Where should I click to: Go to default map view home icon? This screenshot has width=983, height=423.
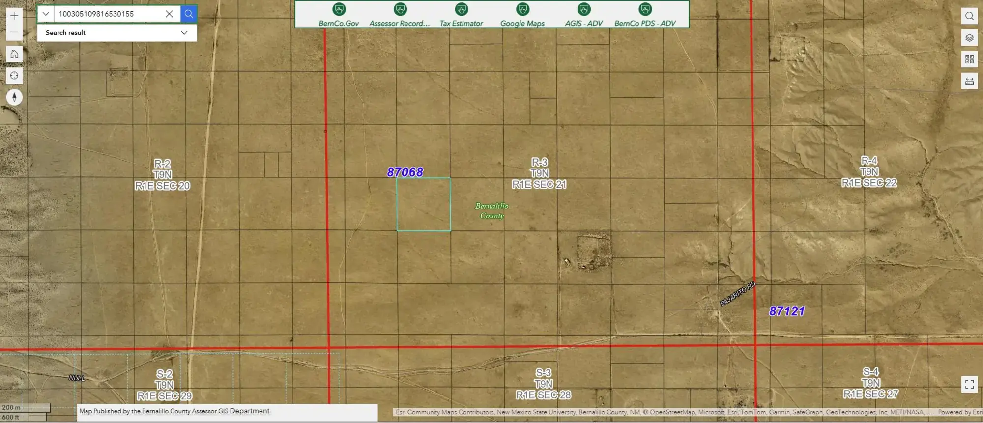(x=14, y=54)
